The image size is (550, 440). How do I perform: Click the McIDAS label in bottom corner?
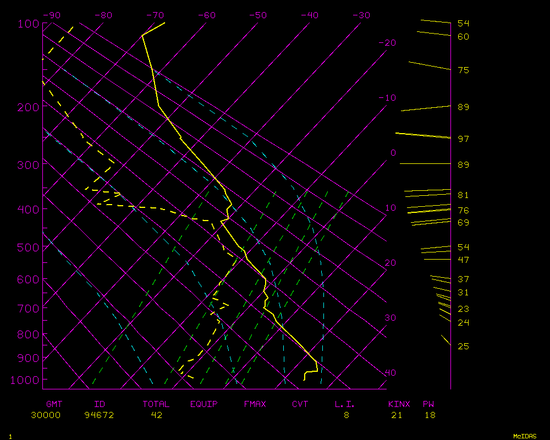pos(525,436)
